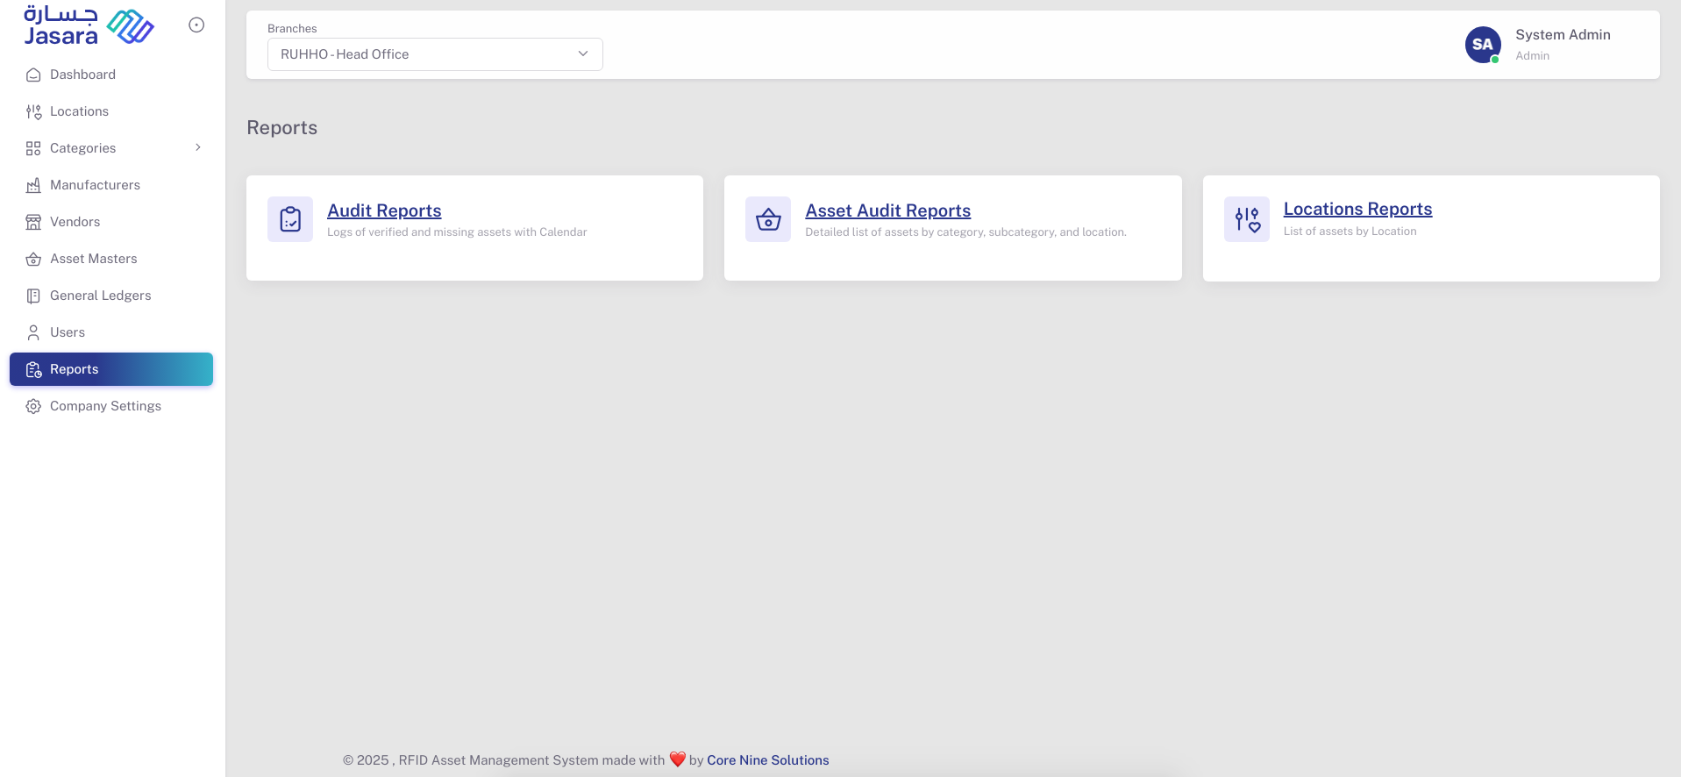Open the Asset Audit Reports link
This screenshot has height=777, width=1681.
(x=887, y=211)
